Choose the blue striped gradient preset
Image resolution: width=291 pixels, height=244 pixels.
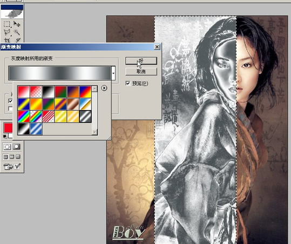tap(36, 128)
